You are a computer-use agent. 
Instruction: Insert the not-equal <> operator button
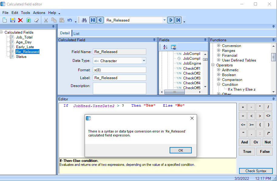(x=268, y=116)
